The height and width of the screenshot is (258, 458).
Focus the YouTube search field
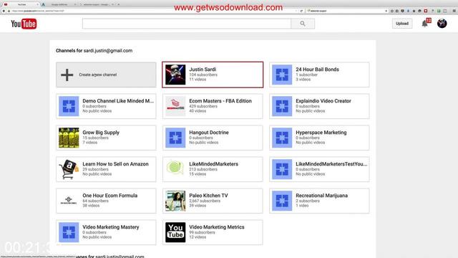pos(187,24)
